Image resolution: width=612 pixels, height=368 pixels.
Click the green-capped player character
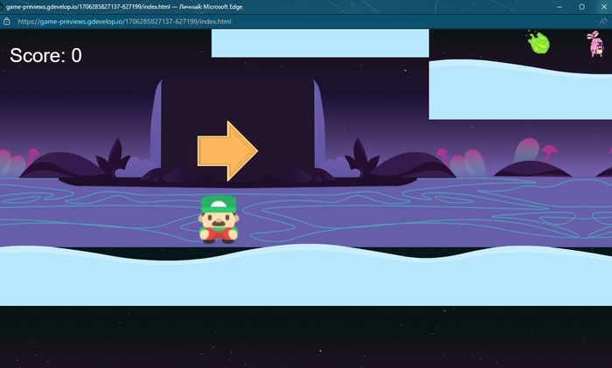[x=219, y=219]
